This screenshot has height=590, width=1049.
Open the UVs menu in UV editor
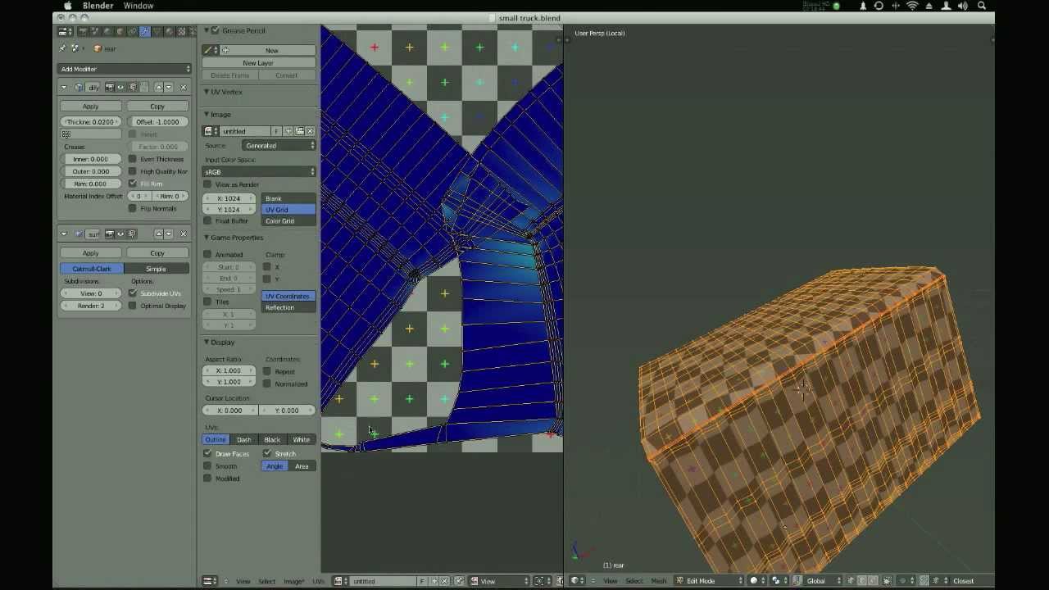[318, 581]
